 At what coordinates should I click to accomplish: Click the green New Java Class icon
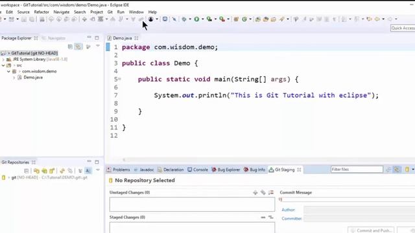244,19
